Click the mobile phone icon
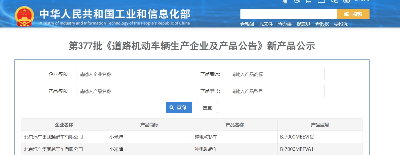The width and height of the screenshot is (400, 155). coord(309,1)
